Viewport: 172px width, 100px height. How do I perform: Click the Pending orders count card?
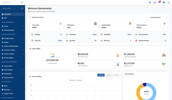point(46,34)
